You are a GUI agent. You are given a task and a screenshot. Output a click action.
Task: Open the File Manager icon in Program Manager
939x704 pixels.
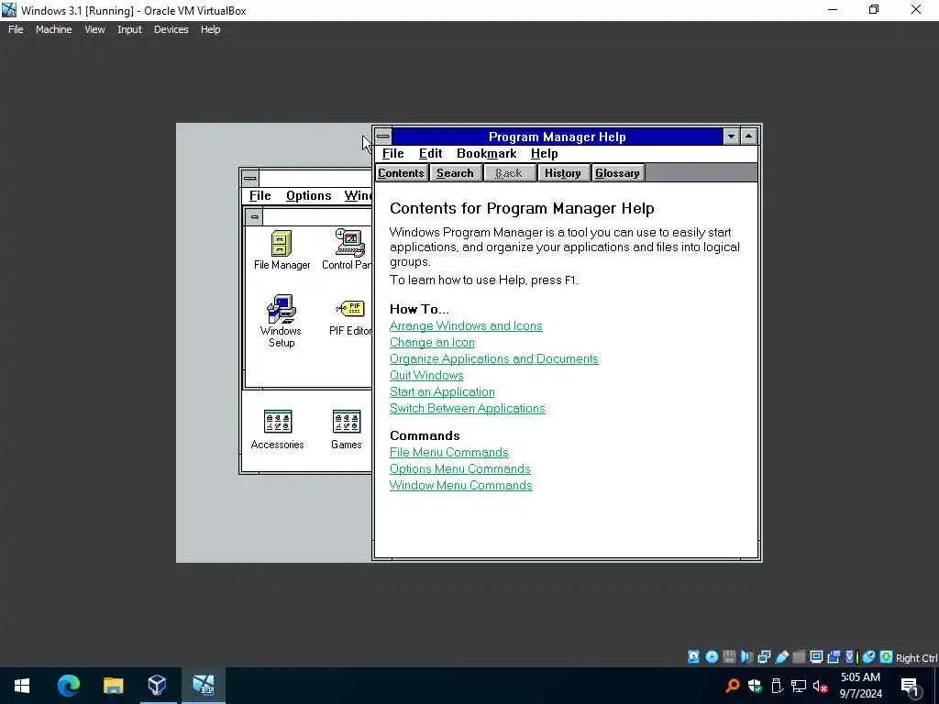[282, 250]
